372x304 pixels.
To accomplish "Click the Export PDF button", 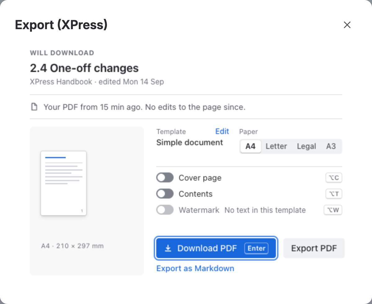I will click(314, 248).
